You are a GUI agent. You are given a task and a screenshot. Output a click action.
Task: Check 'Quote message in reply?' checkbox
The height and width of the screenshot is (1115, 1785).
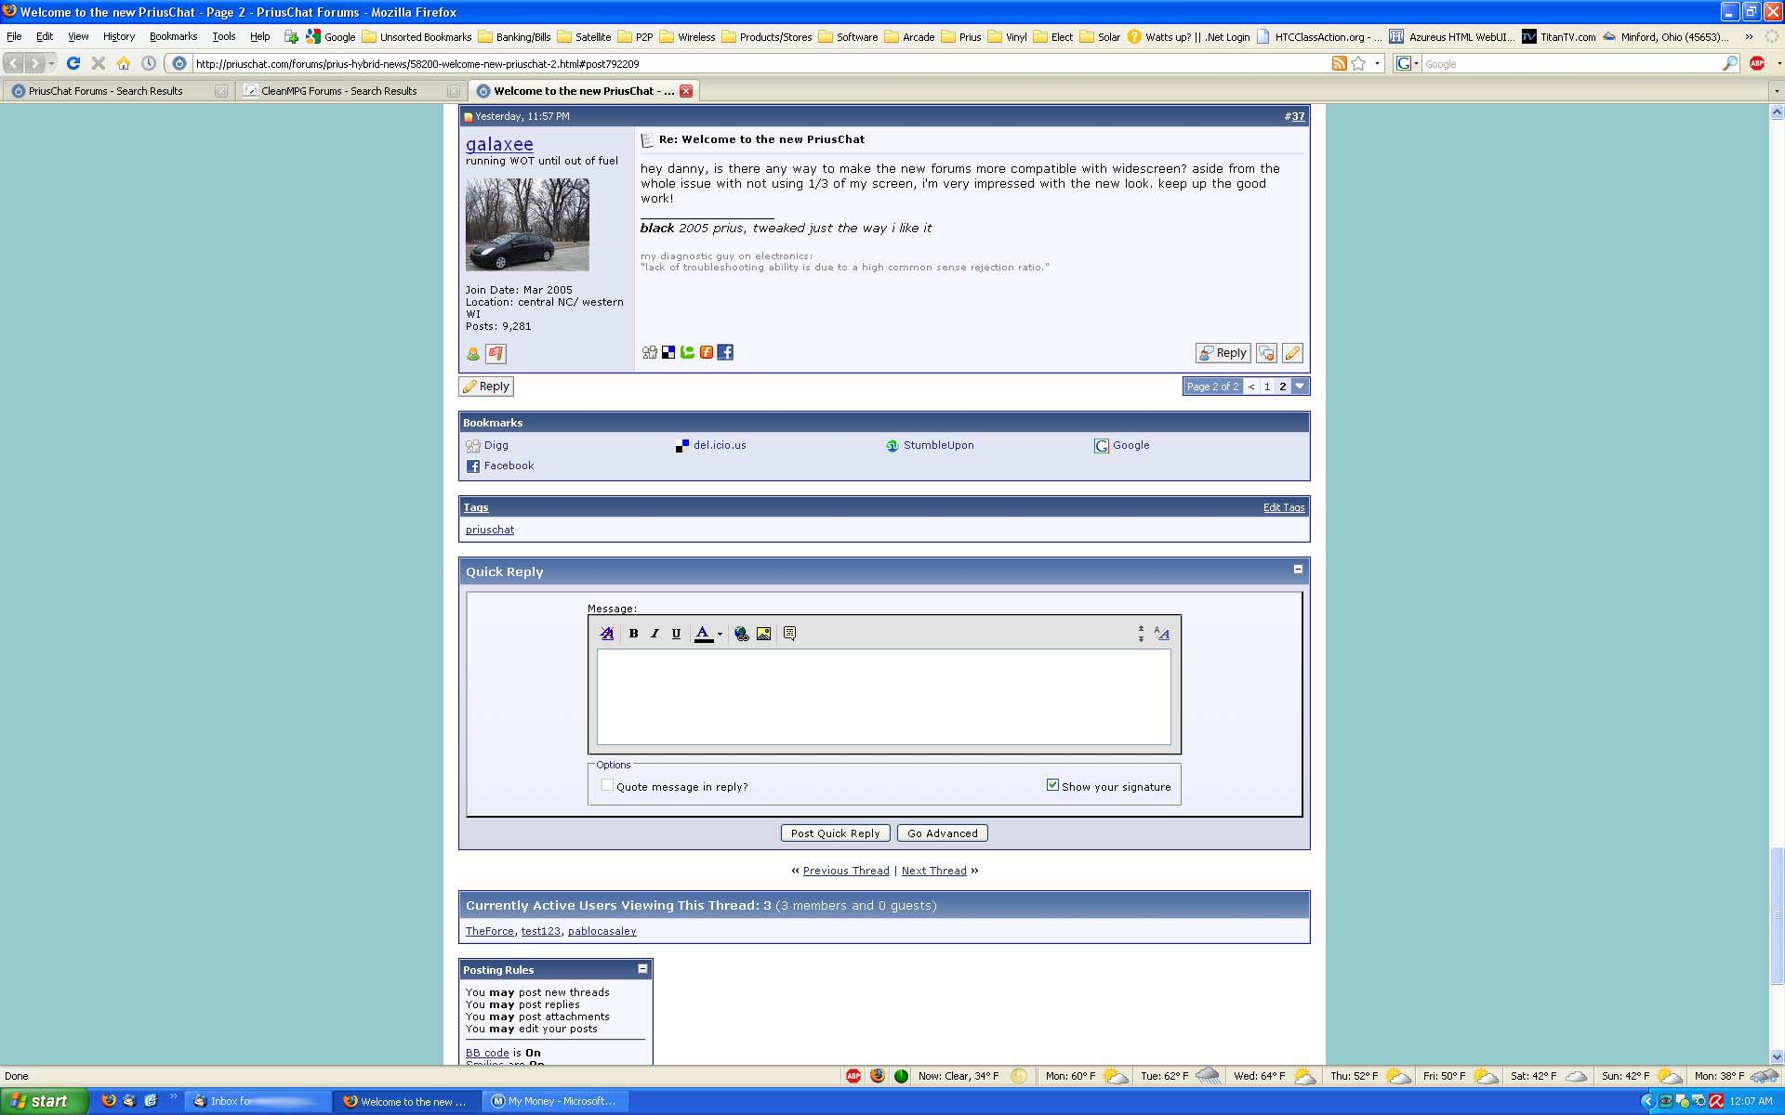tap(607, 785)
